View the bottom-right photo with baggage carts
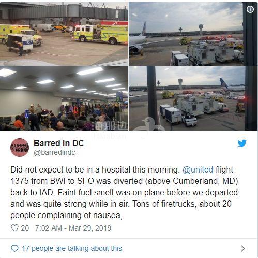This screenshot has height=258, width=258. coord(193,98)
